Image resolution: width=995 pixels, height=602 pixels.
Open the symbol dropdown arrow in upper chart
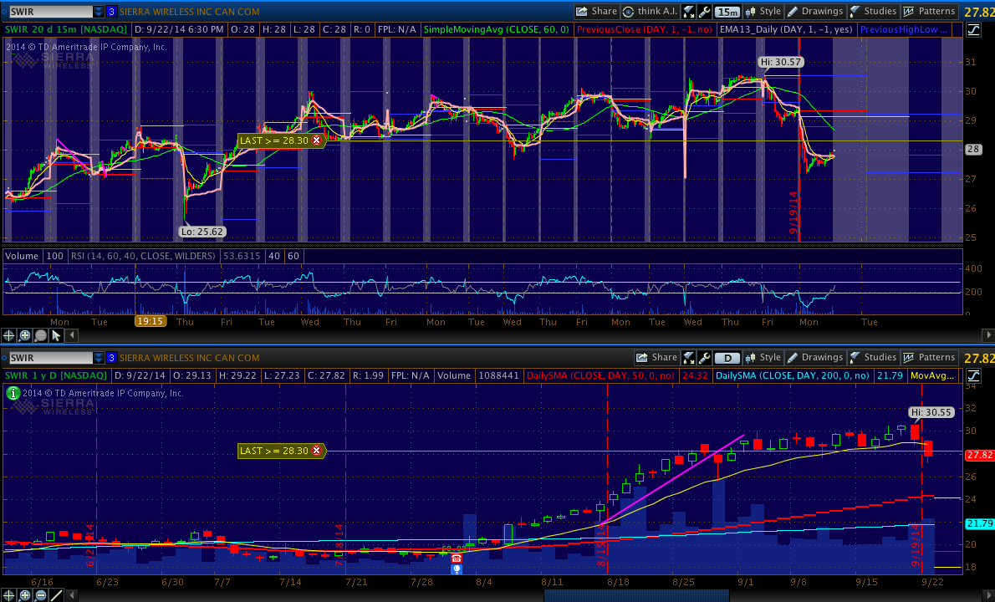point(99,12)
